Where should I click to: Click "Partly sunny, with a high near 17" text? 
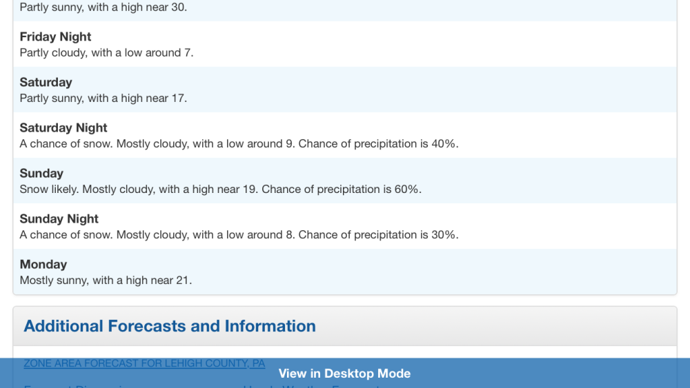[x=103, y=99]
